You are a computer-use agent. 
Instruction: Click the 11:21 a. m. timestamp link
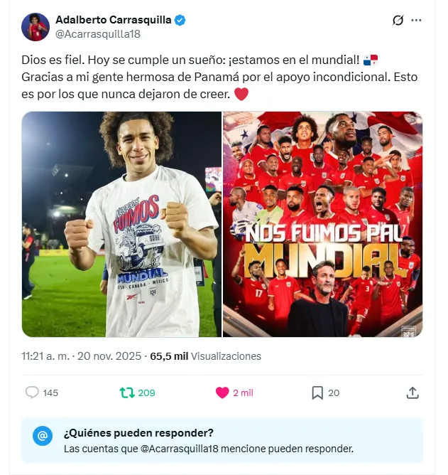pos(45,356)
